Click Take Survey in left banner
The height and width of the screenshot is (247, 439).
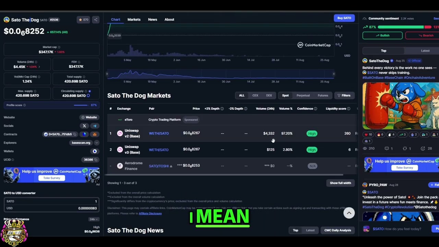52,178
